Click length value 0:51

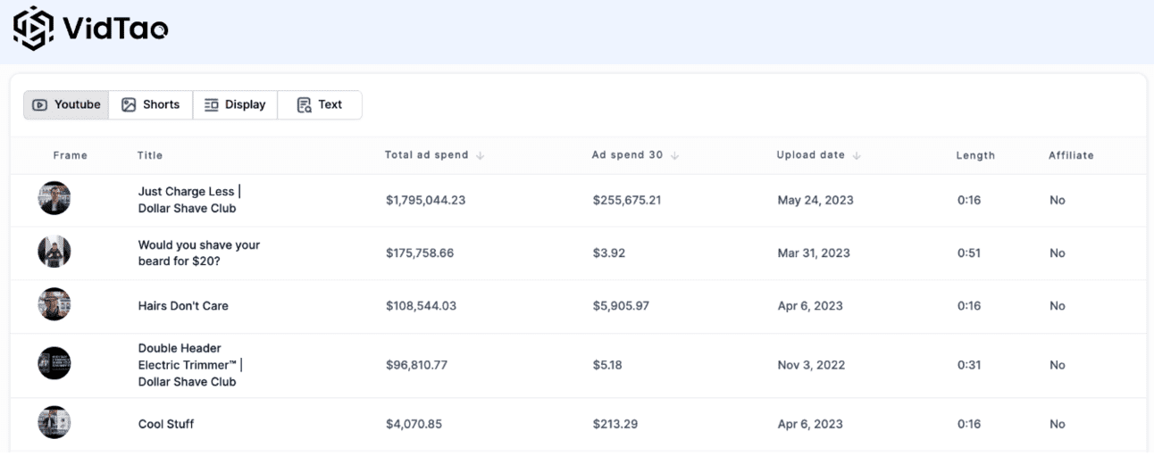coord(969,253)
